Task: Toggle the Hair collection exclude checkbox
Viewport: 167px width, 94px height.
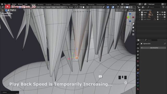Action: (158, 15)
